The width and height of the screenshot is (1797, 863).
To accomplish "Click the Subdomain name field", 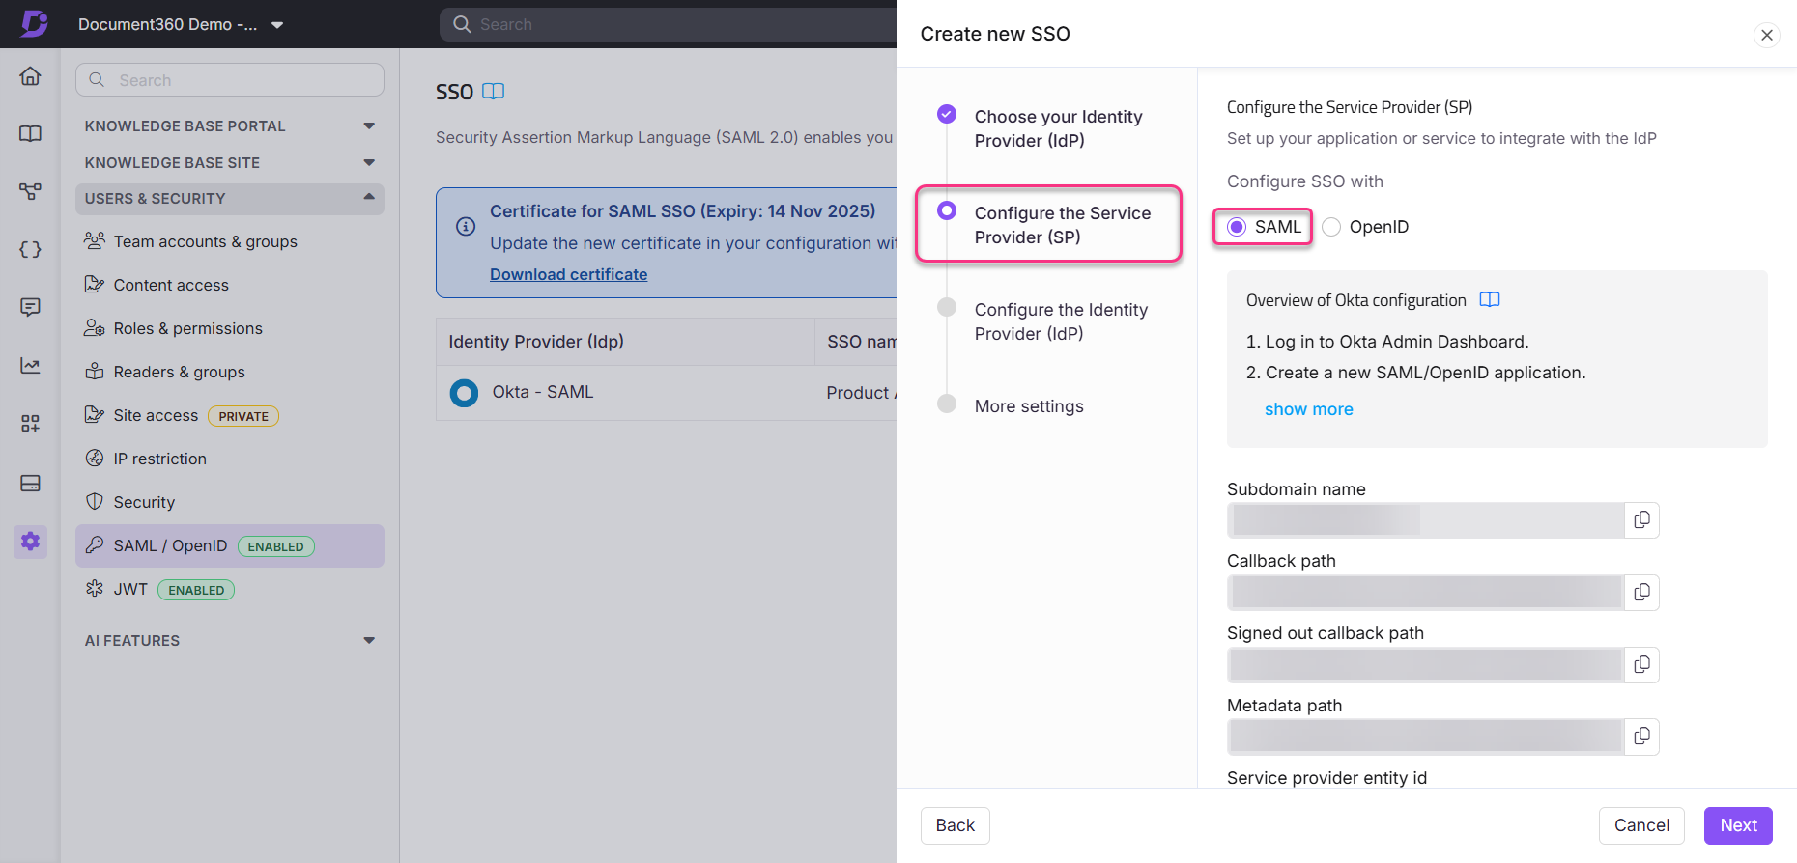I will point(1426,520).
